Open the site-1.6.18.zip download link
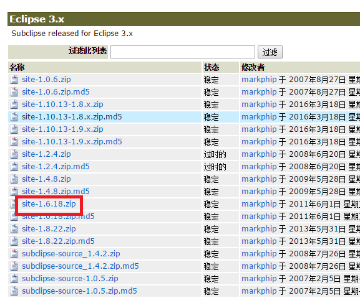360x298 pixels. pyautogui.click(x=49, y=203)
